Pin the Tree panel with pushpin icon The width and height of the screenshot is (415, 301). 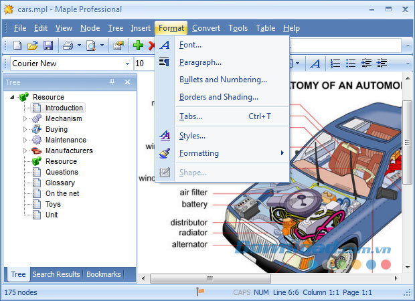pyautogui.click(x=112, y=82)
